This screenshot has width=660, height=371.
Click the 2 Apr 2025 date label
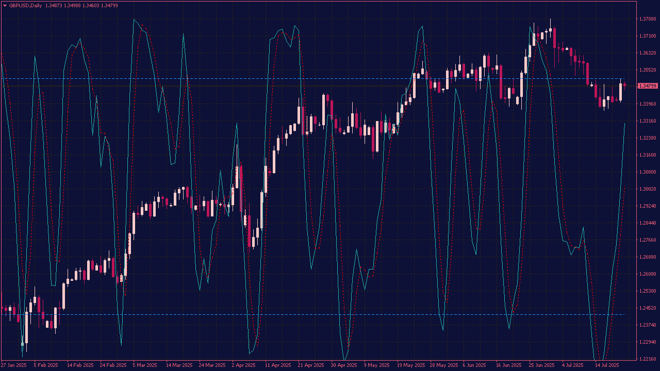(244, 365)
